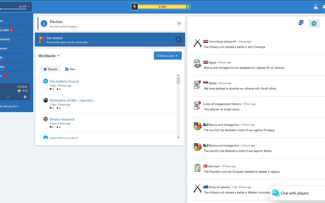Select the New posts tab
Screen dimensions: 325x203
coord(70,69)
